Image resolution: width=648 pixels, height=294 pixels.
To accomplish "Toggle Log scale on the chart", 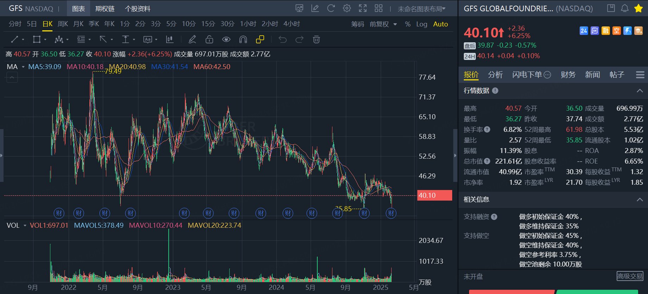I will coord(422,24).
